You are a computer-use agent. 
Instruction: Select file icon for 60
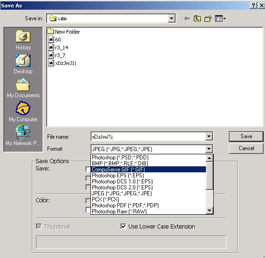coord(51,40)
